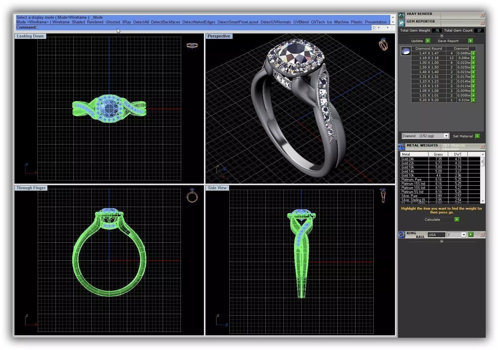Sort by the DWT column header
498x350 pixels.
coord(458,154)
